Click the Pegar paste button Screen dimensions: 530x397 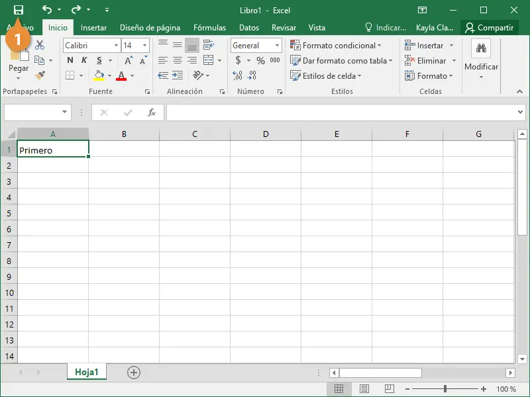click(x=19, y=68)
